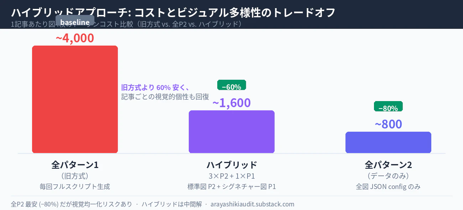
Task: Click the 記事ごとの視覚的個性も回復 text
Action: point(165,97)
